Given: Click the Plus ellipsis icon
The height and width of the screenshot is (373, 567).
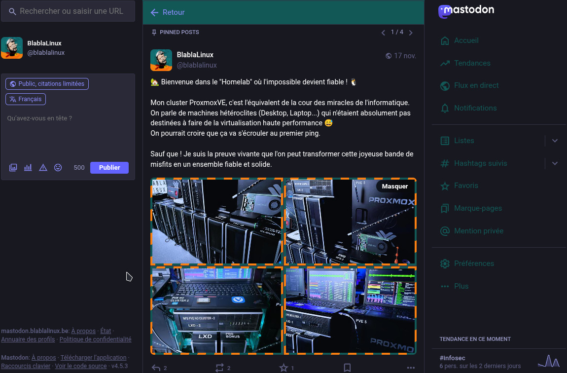Looking at the screenshot, I should tap(445, 286).
